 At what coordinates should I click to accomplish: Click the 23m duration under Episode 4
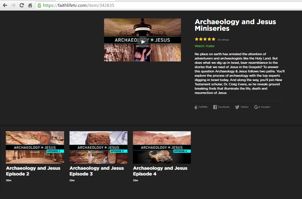(136, 180)
